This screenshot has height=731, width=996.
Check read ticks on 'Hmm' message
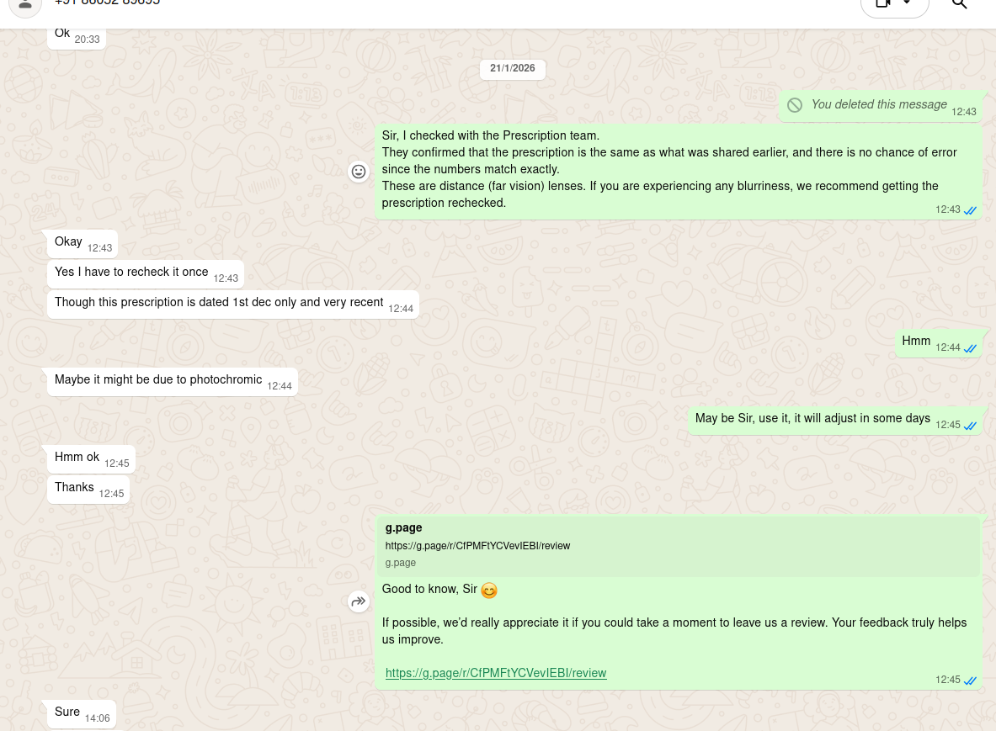click(x=970, y=348)
